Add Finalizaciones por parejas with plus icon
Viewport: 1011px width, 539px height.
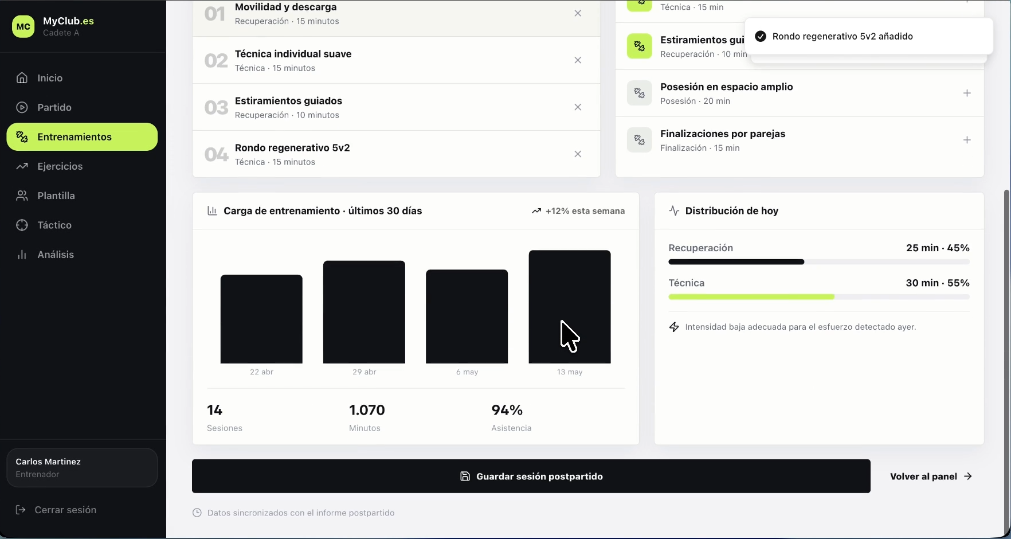tap(967, 140)
